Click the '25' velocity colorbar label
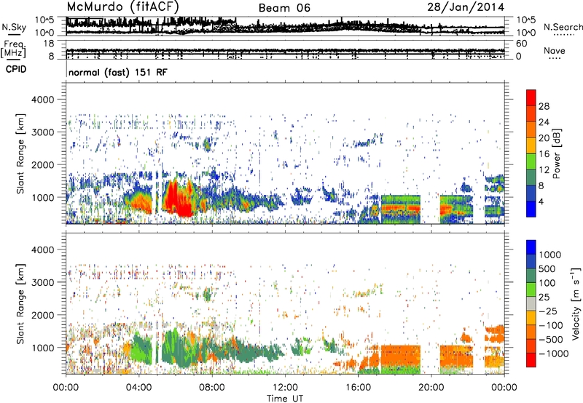The image size is (583, 403). pos(544,298)
